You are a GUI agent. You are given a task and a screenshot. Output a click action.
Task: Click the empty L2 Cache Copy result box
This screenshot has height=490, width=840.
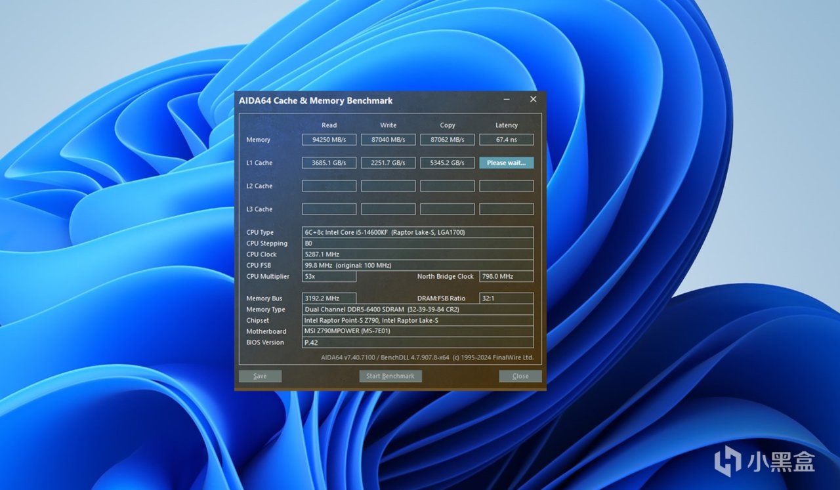click(448, 186)
